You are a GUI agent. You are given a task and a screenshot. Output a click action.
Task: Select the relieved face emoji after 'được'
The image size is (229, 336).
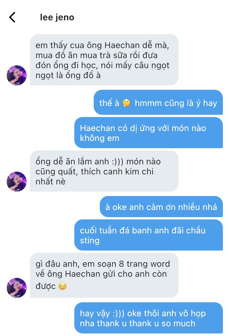pyautogui.click(x=63, y=286)
